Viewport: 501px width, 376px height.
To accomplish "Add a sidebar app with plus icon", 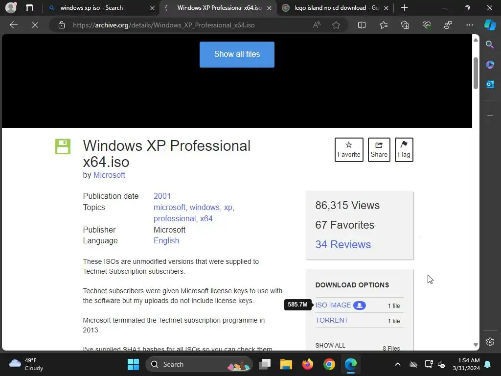I will pos(490,116).
